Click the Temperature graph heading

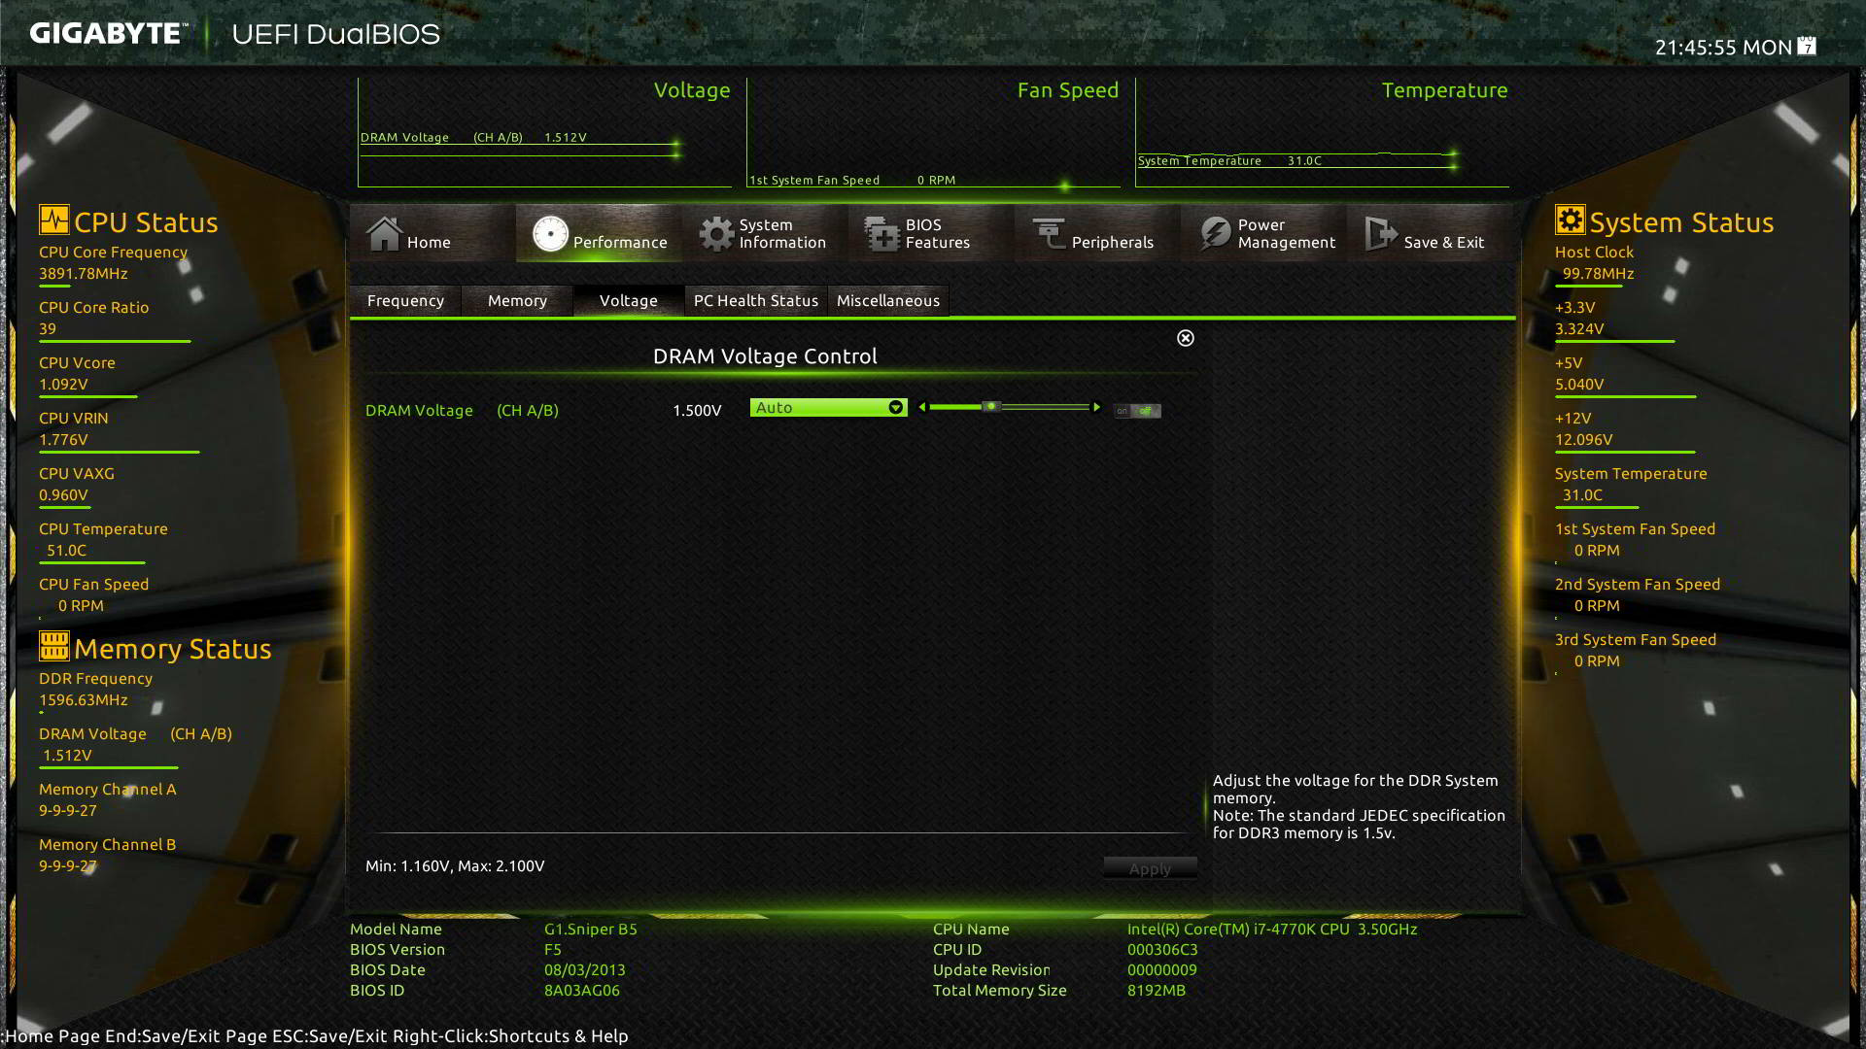(1445, 90)
